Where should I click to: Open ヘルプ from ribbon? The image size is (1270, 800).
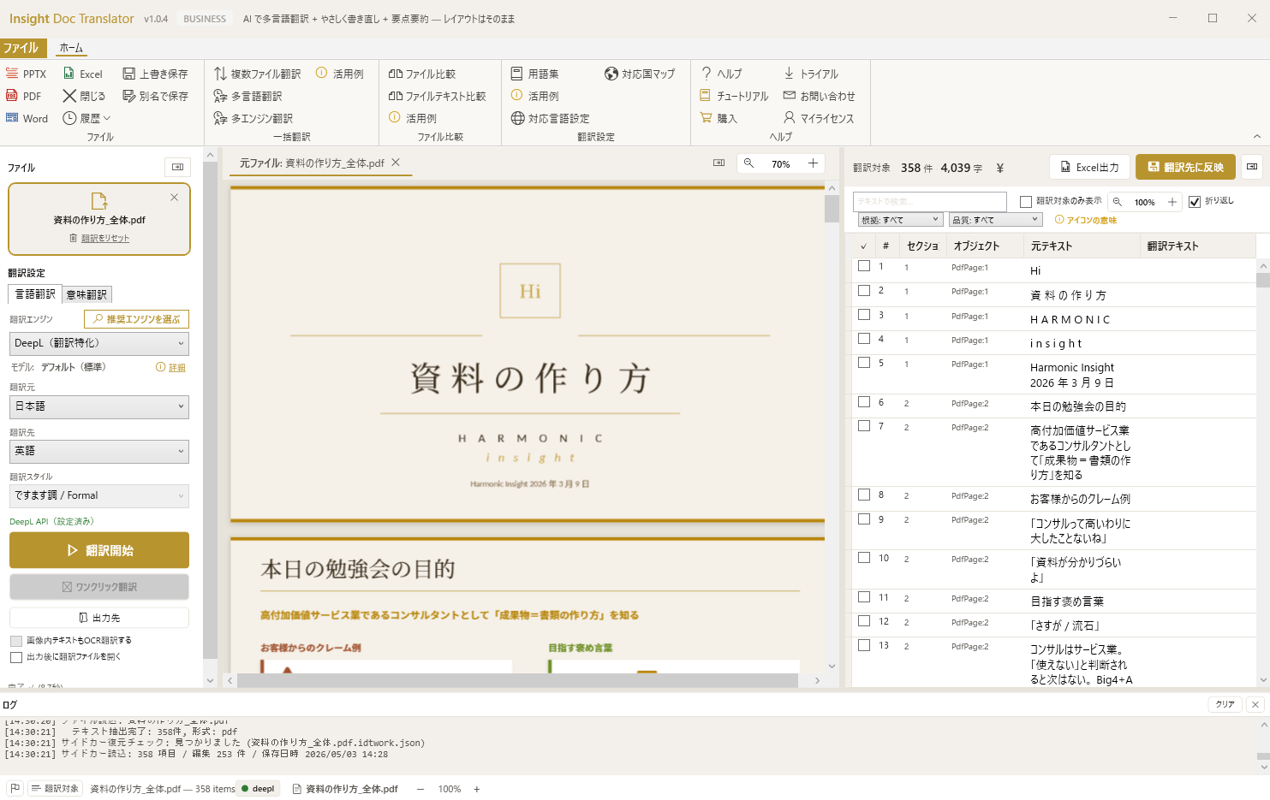(x=721, y=74)
